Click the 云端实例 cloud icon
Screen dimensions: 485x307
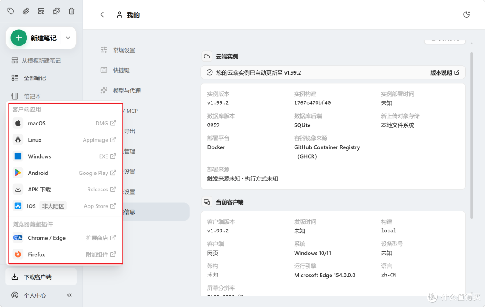(x=207, y=56)
